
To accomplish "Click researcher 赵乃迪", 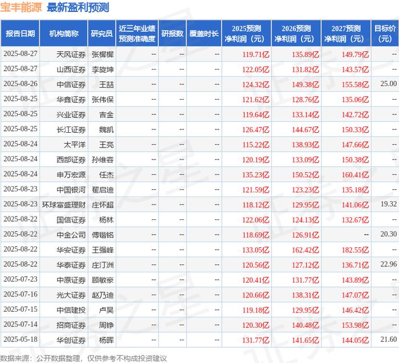I will coord(103,295).
